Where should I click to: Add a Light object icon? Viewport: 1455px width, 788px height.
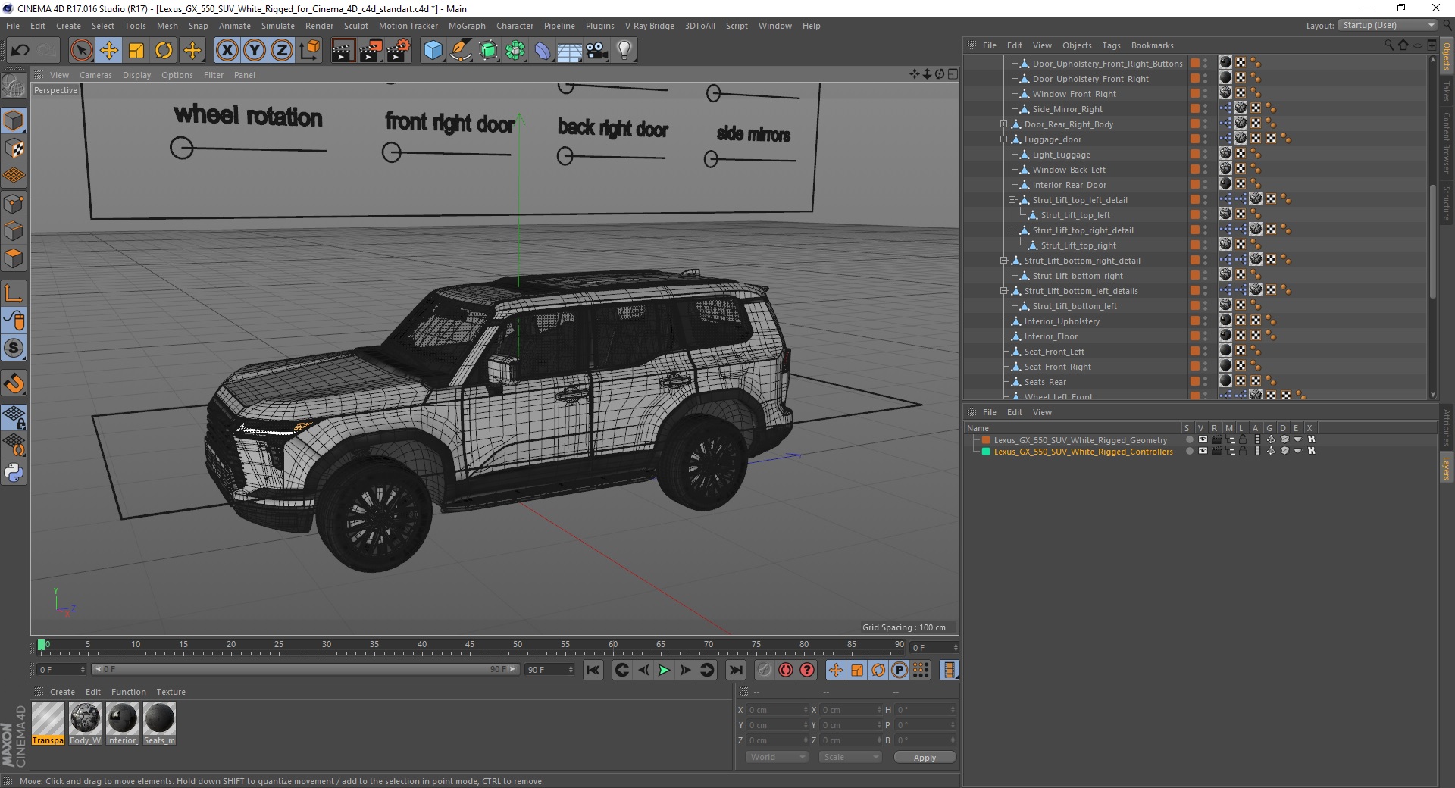pos(624,51)
